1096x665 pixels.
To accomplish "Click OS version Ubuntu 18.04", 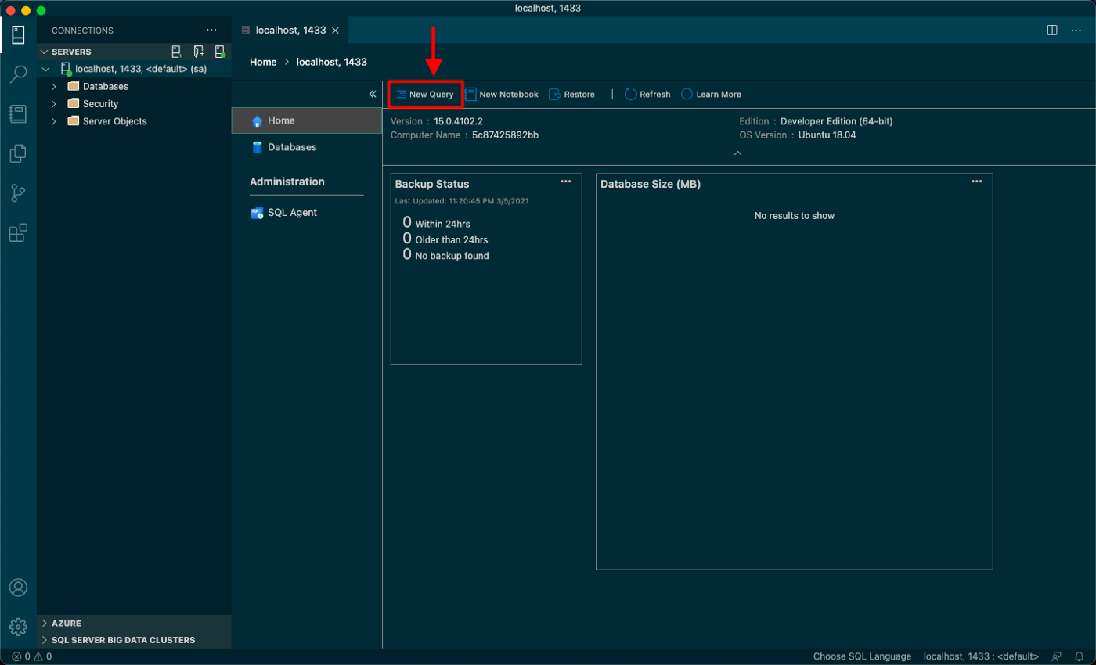I will pyautogui.click(x=826, y=135).
